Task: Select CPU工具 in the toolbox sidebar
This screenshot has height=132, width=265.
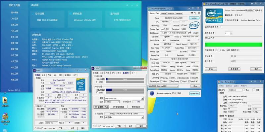Action: point(14,18)
